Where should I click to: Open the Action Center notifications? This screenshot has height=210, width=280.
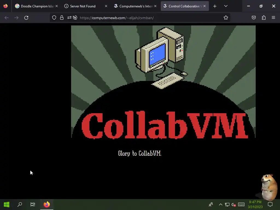270,205
